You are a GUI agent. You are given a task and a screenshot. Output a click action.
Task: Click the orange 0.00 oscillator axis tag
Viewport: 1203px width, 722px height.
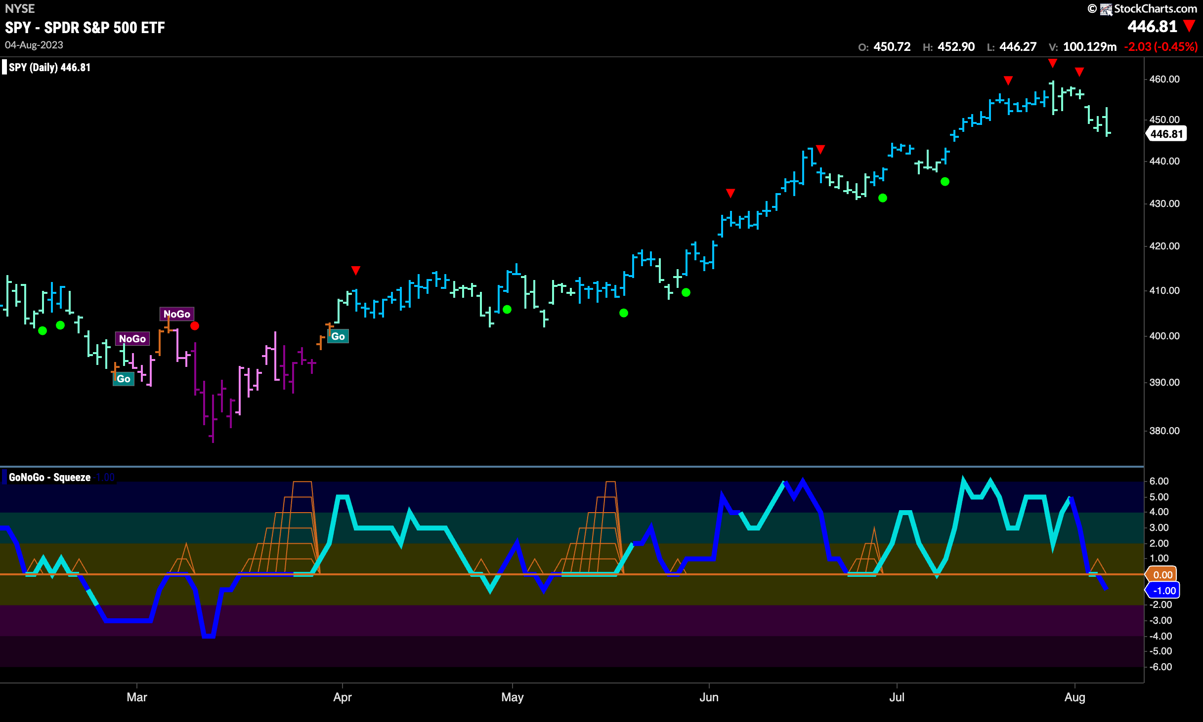(x=1162, y=574)
